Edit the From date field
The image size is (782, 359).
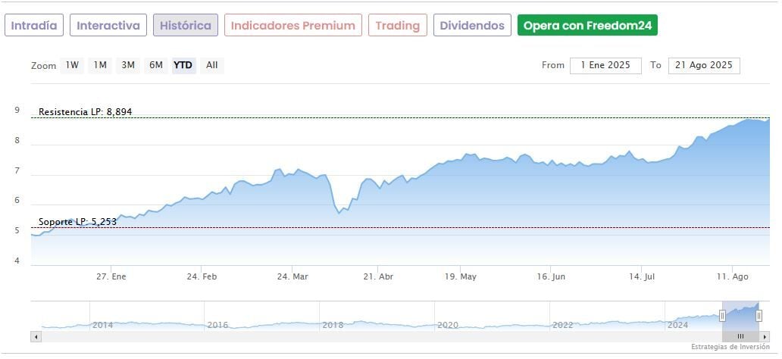605,65
